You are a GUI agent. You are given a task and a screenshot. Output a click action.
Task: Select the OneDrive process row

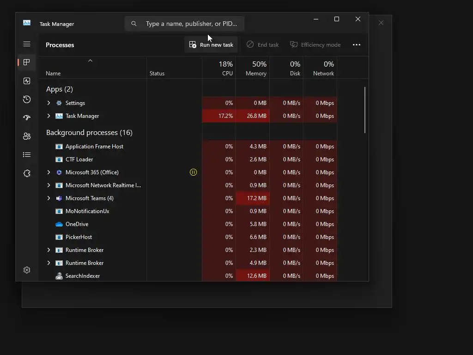pyautogui.click(x=188, y=224)
